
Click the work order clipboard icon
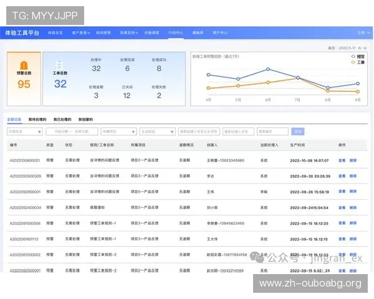(59, 65)
